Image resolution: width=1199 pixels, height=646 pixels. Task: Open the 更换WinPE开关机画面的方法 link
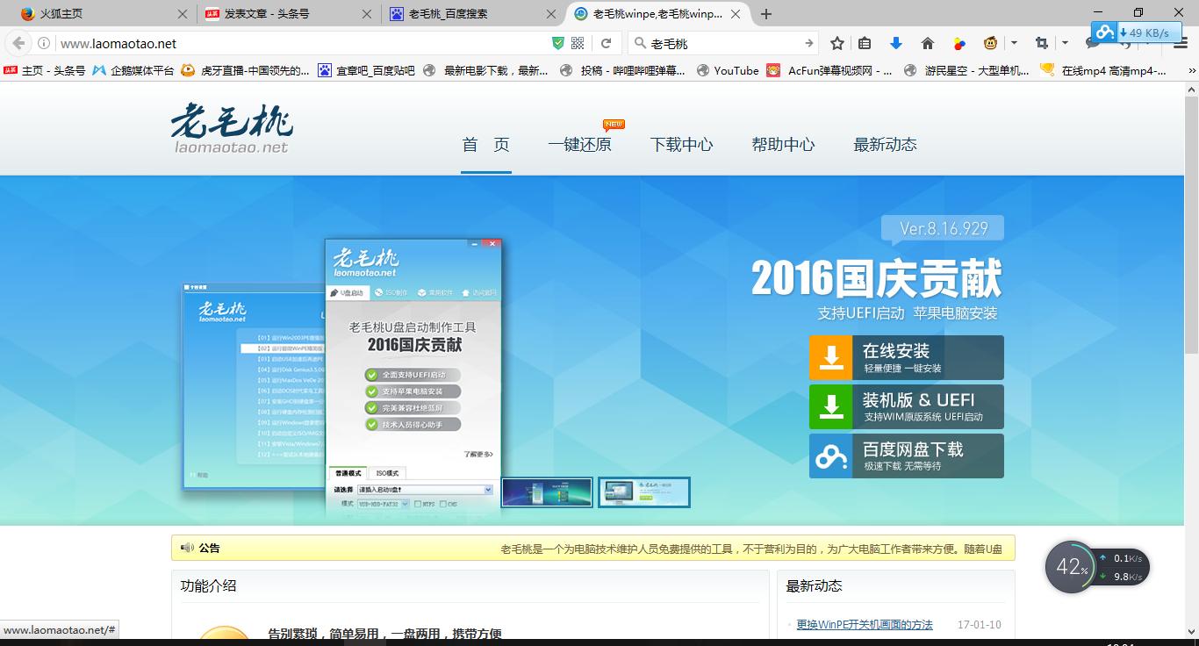click(x=864, y=623)
